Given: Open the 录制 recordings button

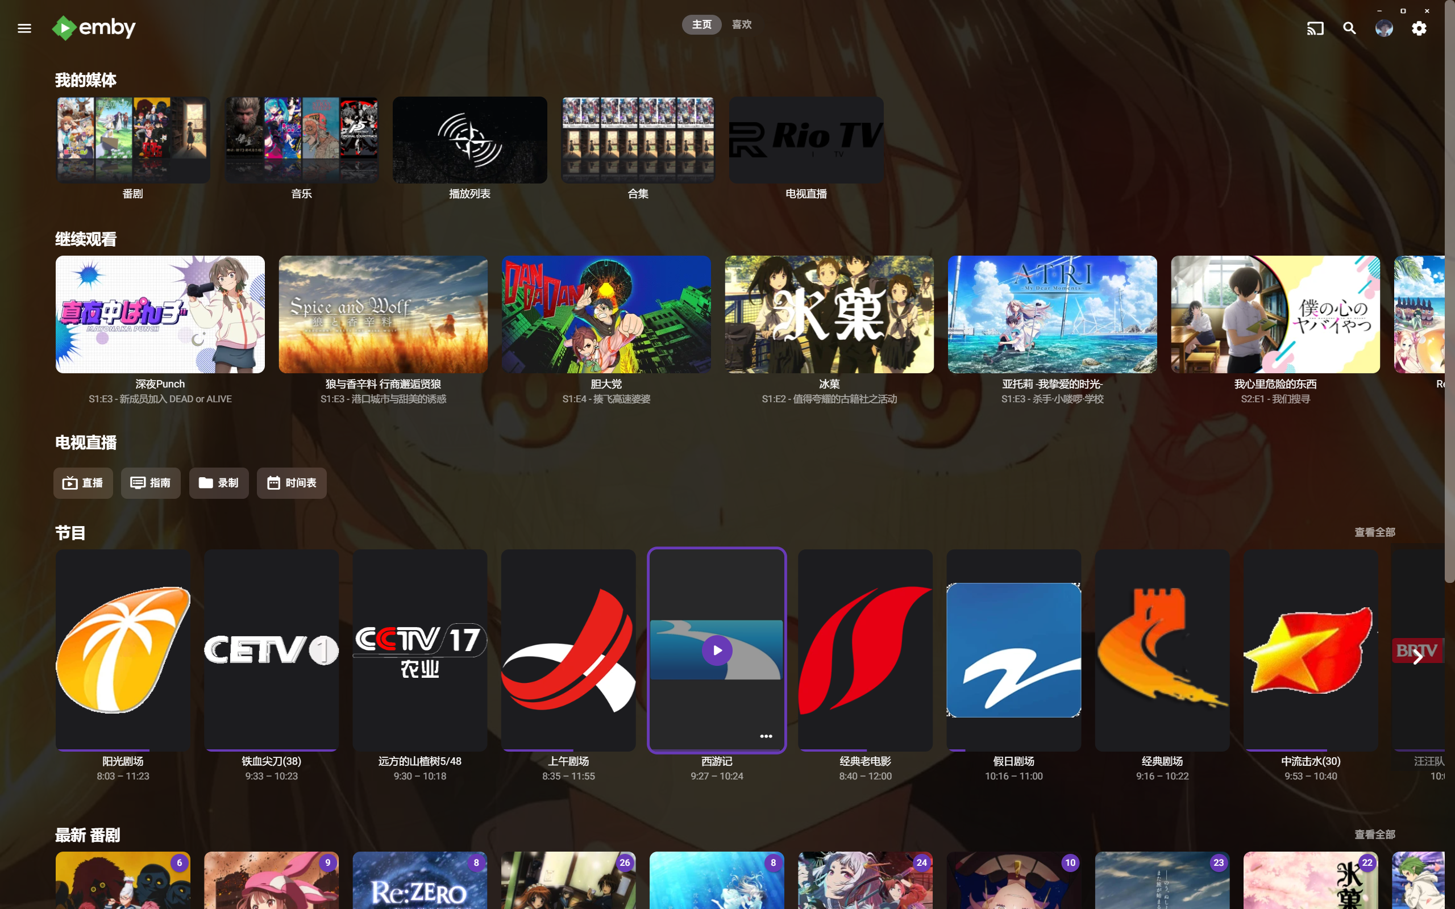Looking at the screenshot, I should (x=219, y=483).
